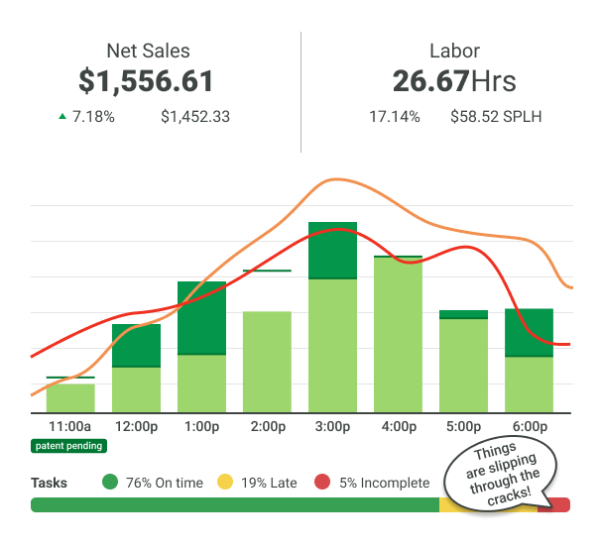Click the green up-arrow sales trend icon

62,117
